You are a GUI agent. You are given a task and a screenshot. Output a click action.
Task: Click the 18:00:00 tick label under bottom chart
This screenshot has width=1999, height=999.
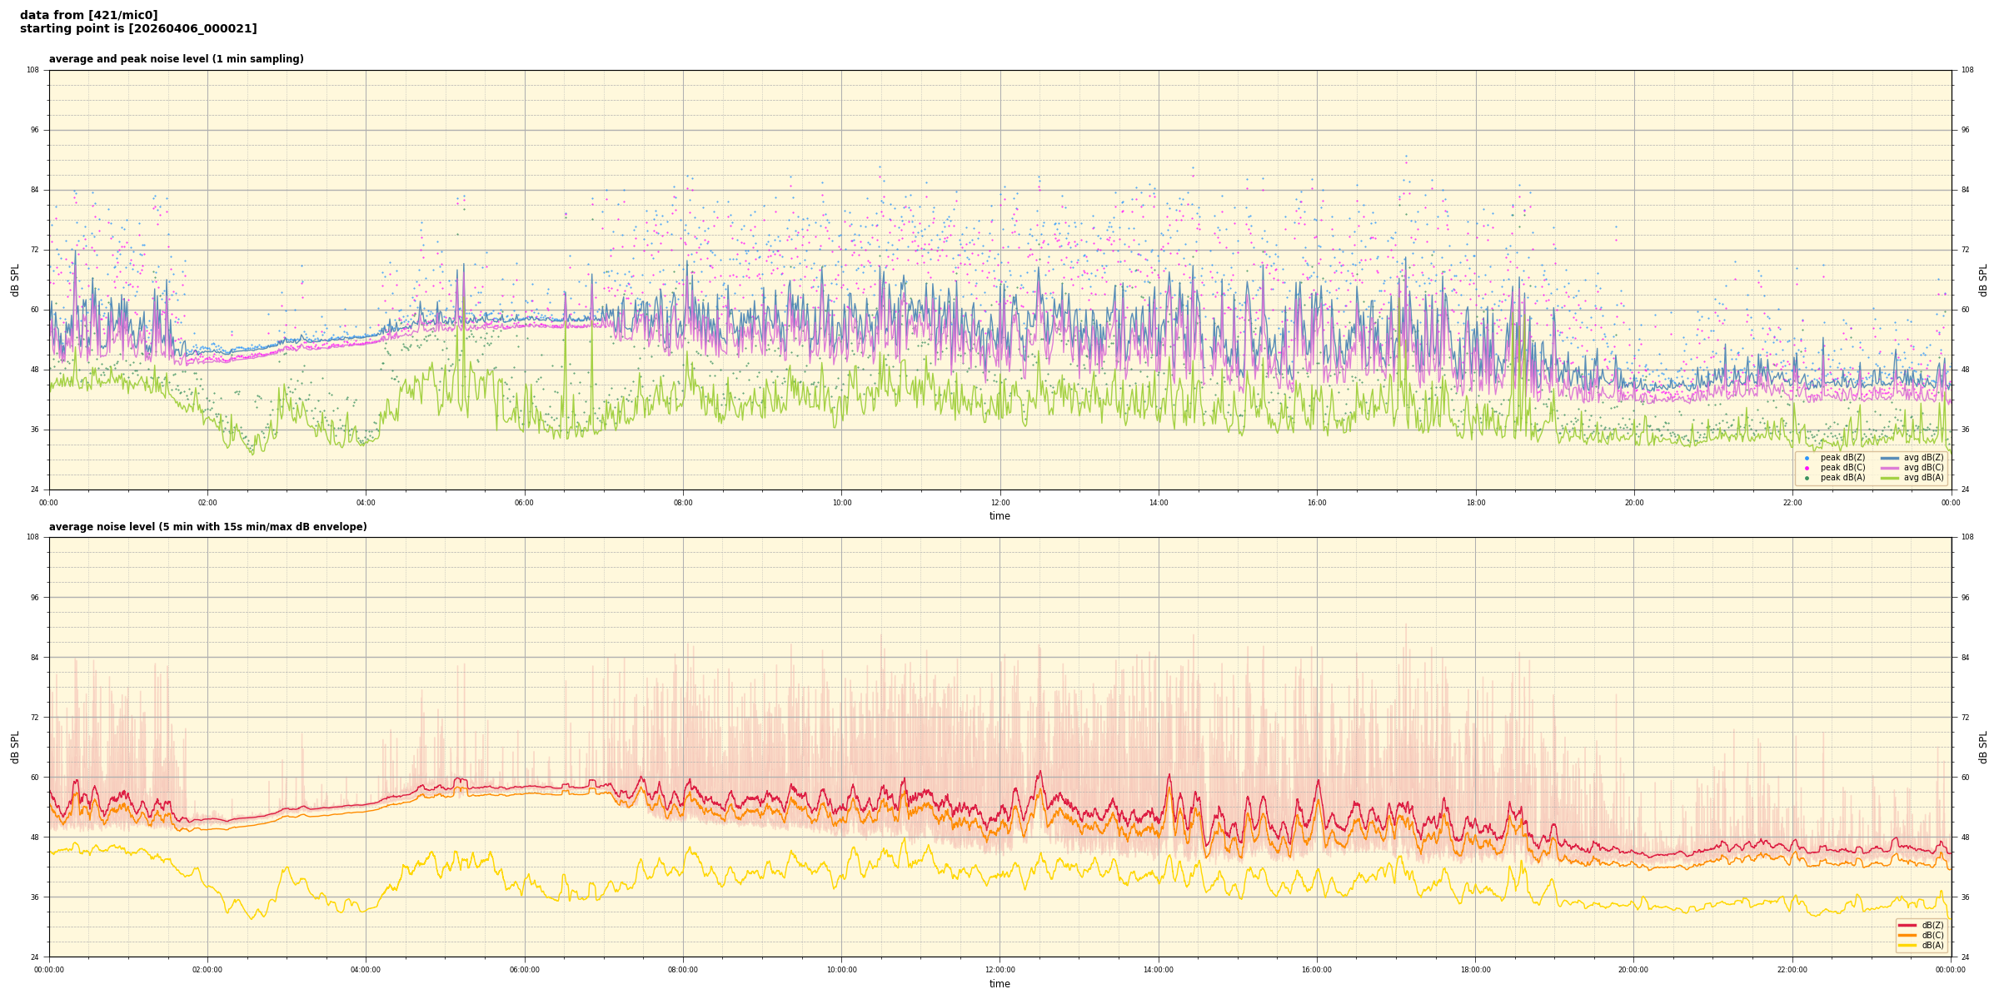point(1475,970)
